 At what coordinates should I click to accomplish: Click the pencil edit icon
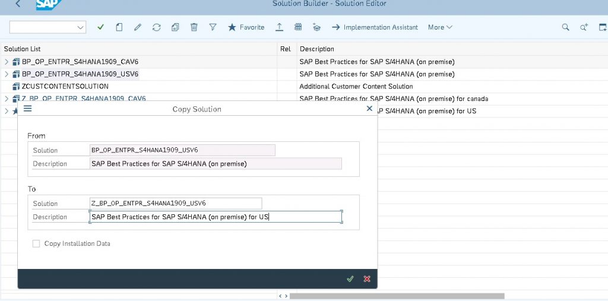click(x=138, y=27)
